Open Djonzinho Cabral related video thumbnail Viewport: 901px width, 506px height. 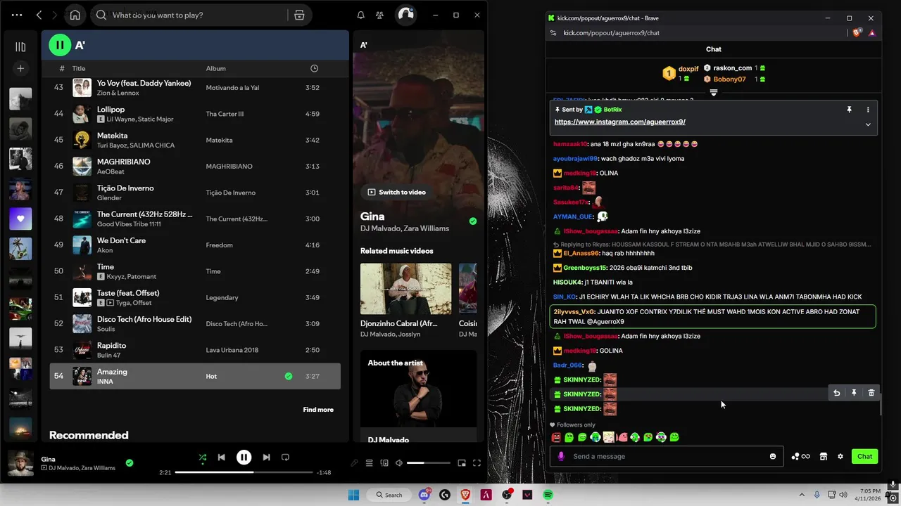click(405, 289)
